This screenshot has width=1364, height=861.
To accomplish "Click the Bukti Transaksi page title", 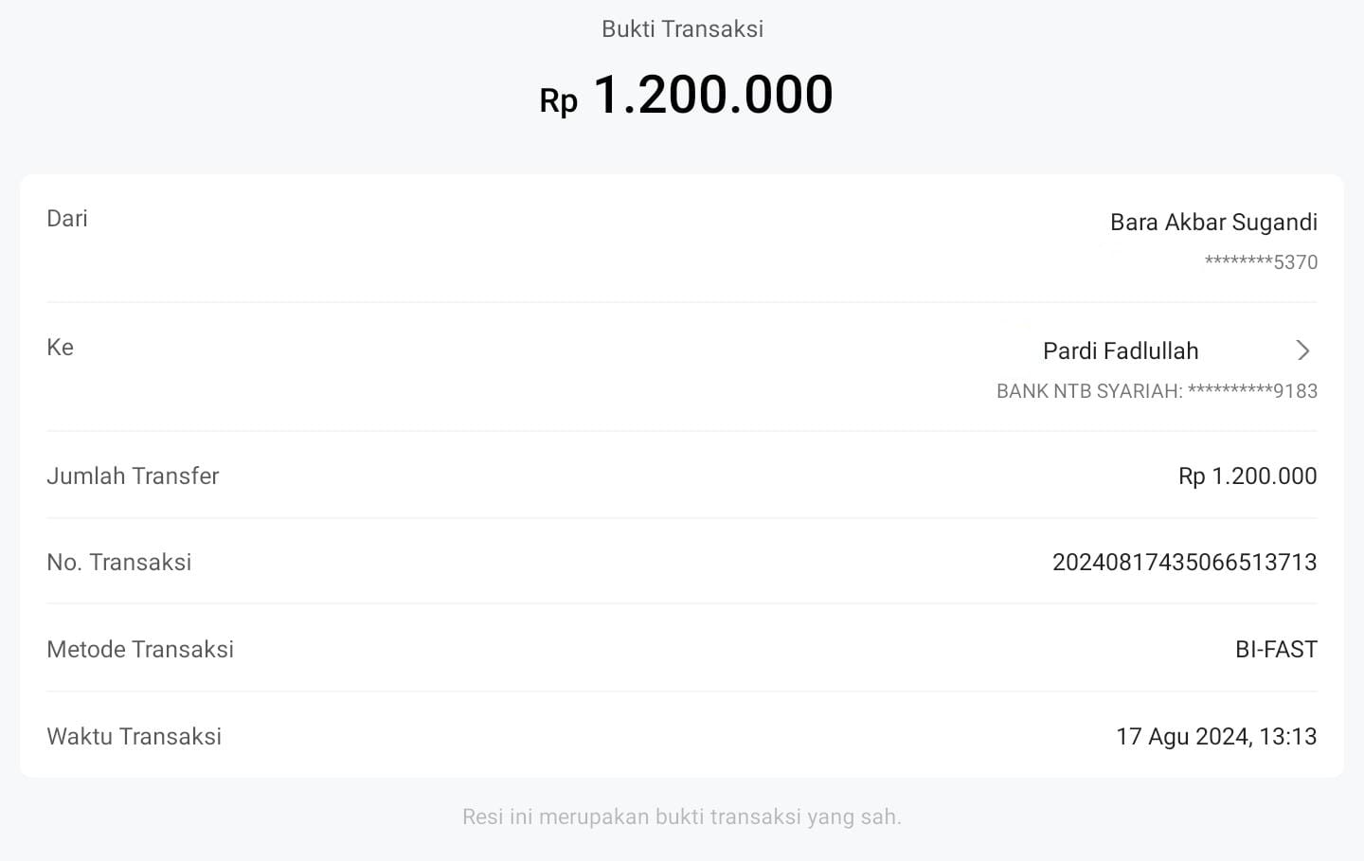I will click(x=682, y=29).
